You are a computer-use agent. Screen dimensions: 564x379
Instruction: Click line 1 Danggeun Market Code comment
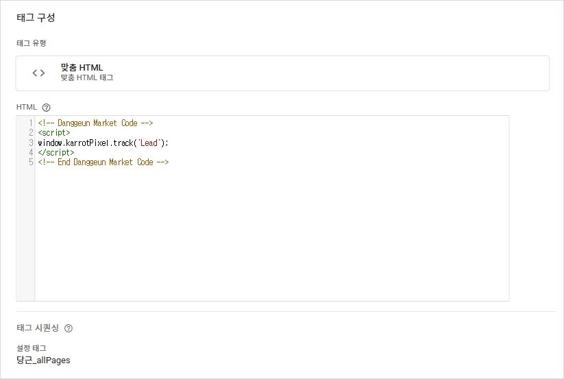click(95, 123)
